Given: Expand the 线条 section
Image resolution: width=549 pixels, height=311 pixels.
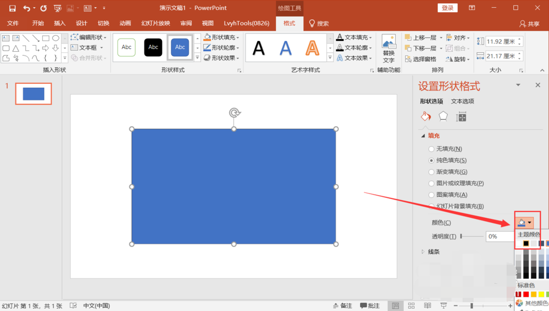Looking at the screenshot, I should pyautogui.click(x=433, y=251).
